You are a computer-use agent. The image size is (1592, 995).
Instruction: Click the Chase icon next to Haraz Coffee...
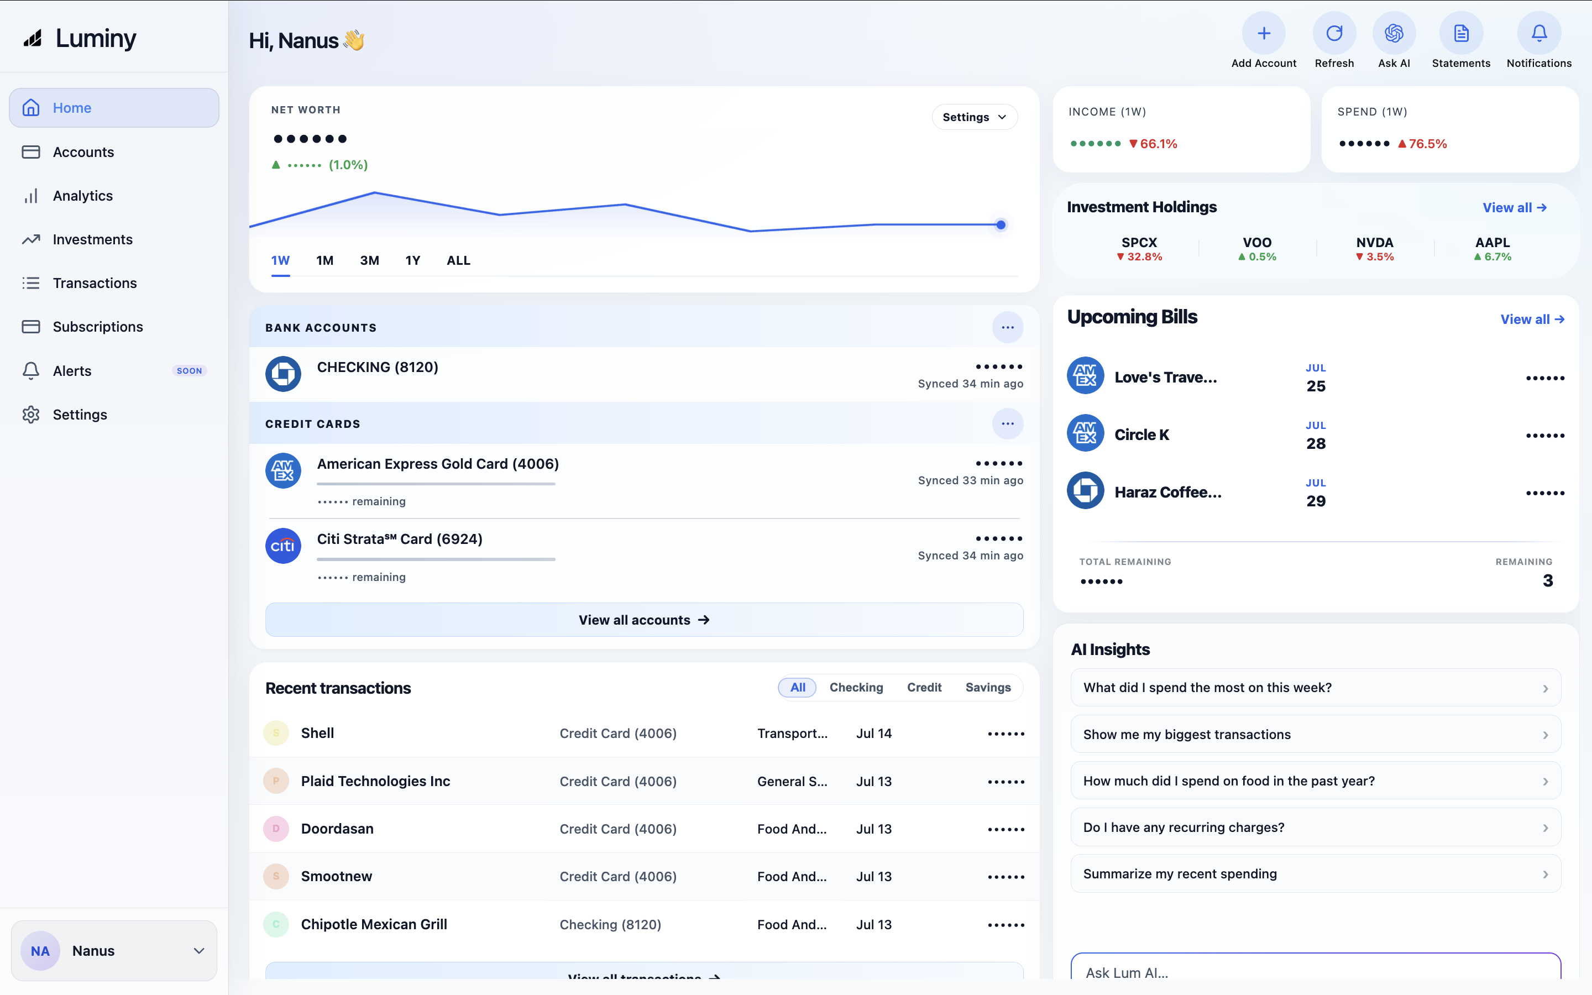[1085, 490]
